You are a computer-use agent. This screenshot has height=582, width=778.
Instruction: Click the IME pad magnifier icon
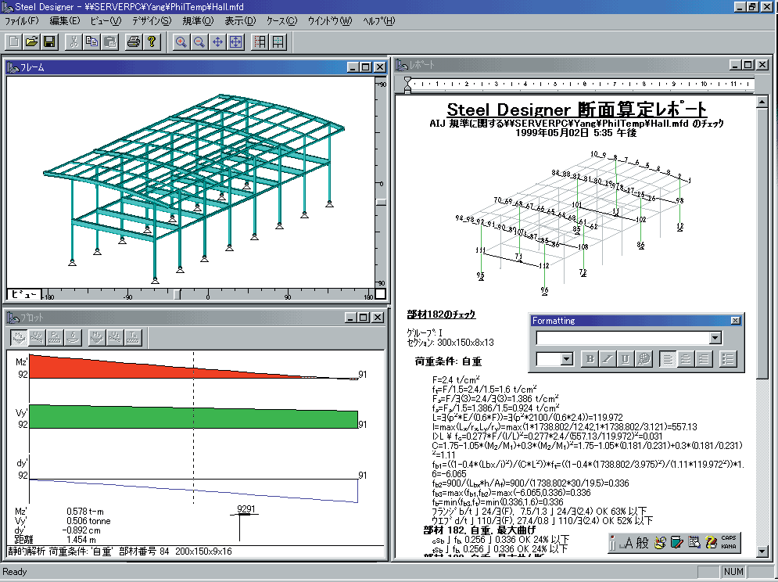point(659,542)
